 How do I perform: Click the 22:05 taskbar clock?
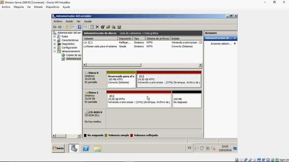[x=225, y=147]
